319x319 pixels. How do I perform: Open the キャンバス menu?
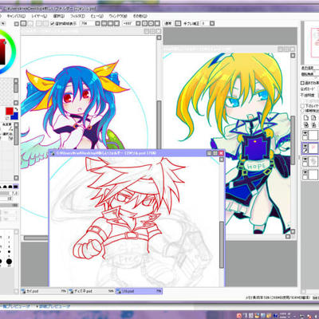click(x=16, y=17)
